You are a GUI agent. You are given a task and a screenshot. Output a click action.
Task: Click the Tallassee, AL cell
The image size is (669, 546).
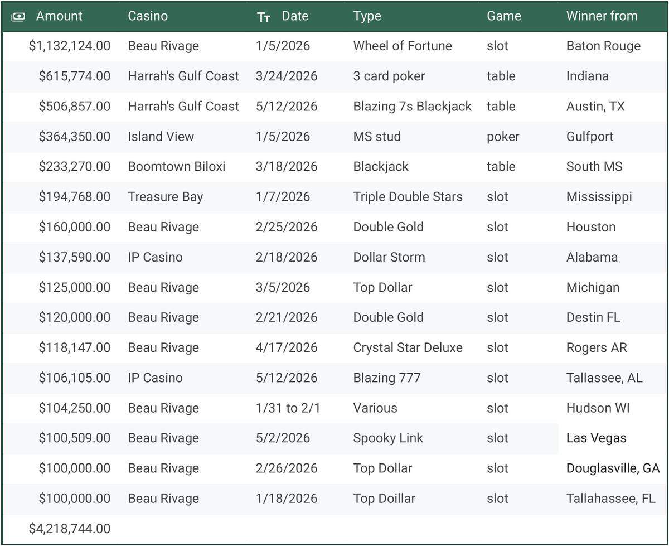(x=604, y=377)
